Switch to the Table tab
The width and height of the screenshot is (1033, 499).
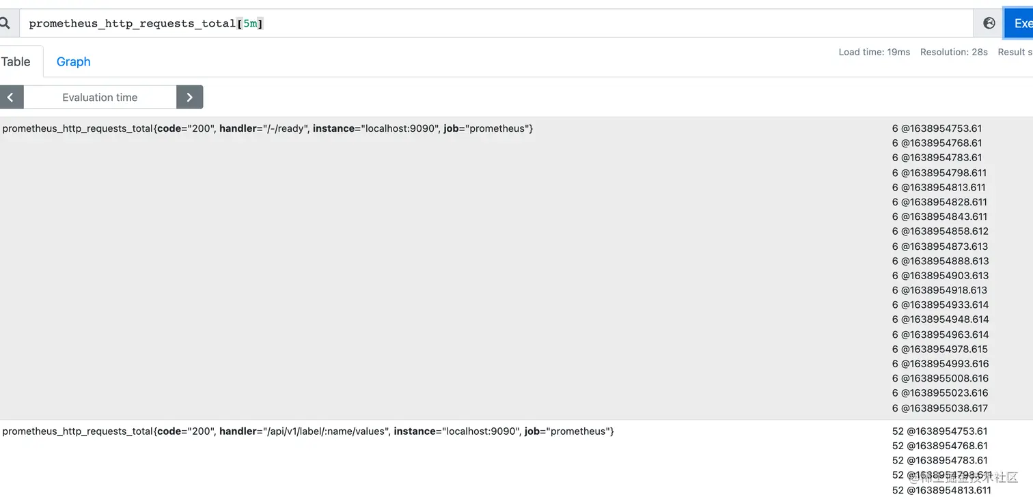[x=16, y=61]
